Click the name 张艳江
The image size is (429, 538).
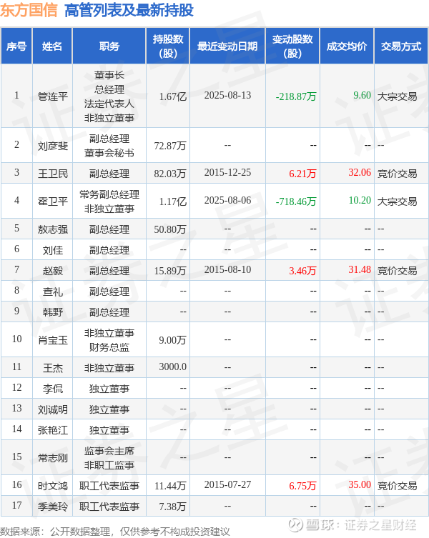(52, 430)
